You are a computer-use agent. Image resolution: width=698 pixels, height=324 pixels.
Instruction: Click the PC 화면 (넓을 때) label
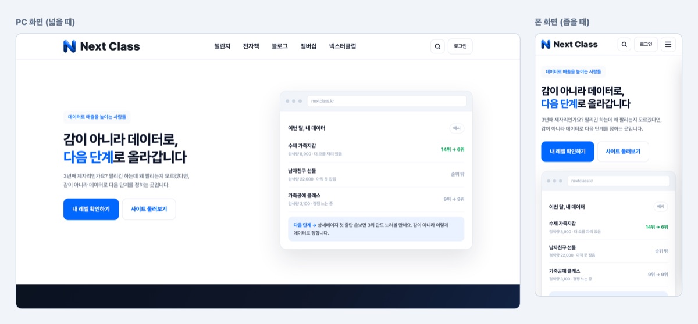(x=45, y=22)
